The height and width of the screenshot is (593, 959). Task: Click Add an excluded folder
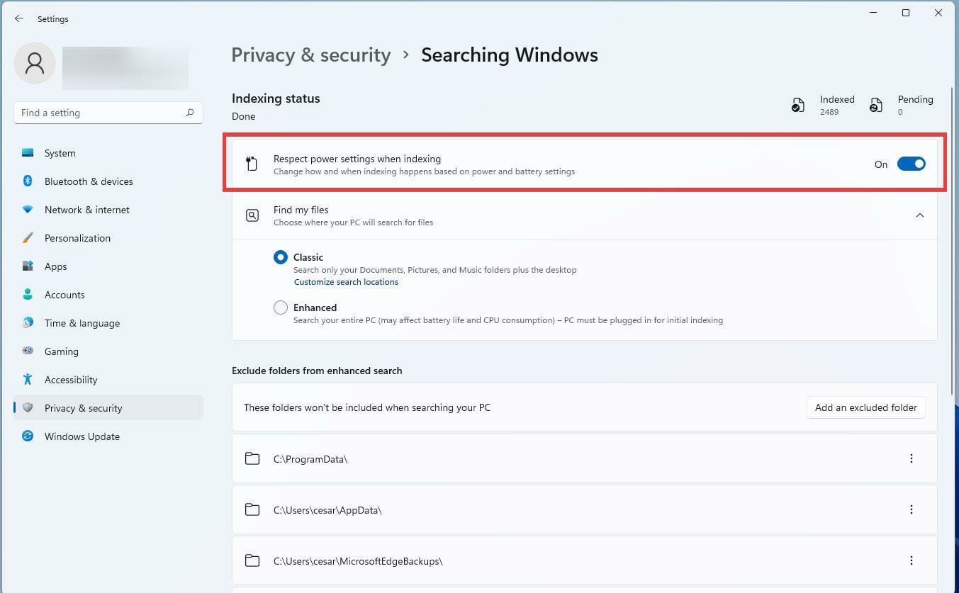click(865, 407)
